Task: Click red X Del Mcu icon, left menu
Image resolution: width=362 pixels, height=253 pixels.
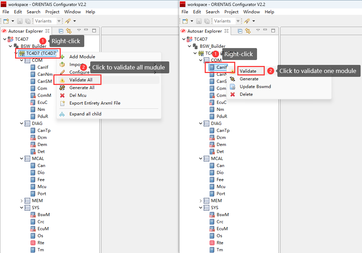Action: (x=62, y=95)
